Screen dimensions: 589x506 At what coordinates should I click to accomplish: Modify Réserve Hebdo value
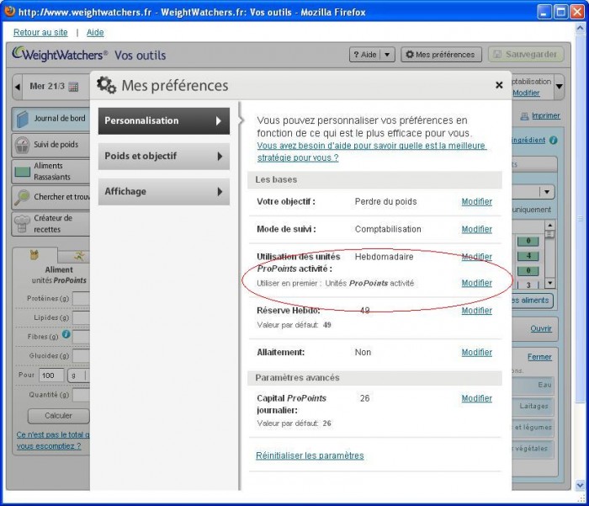tap(477, 311)
